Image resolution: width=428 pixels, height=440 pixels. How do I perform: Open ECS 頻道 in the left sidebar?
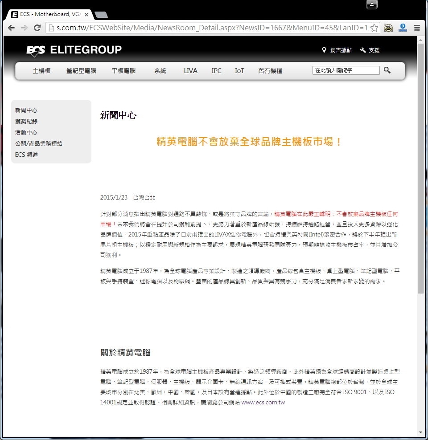click(x=26, y=155)
